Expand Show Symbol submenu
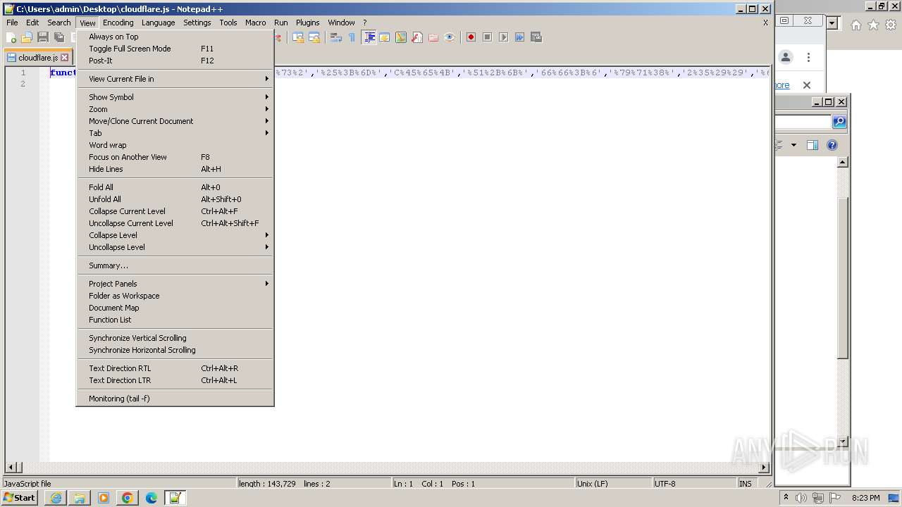 (x=175, y=97)
